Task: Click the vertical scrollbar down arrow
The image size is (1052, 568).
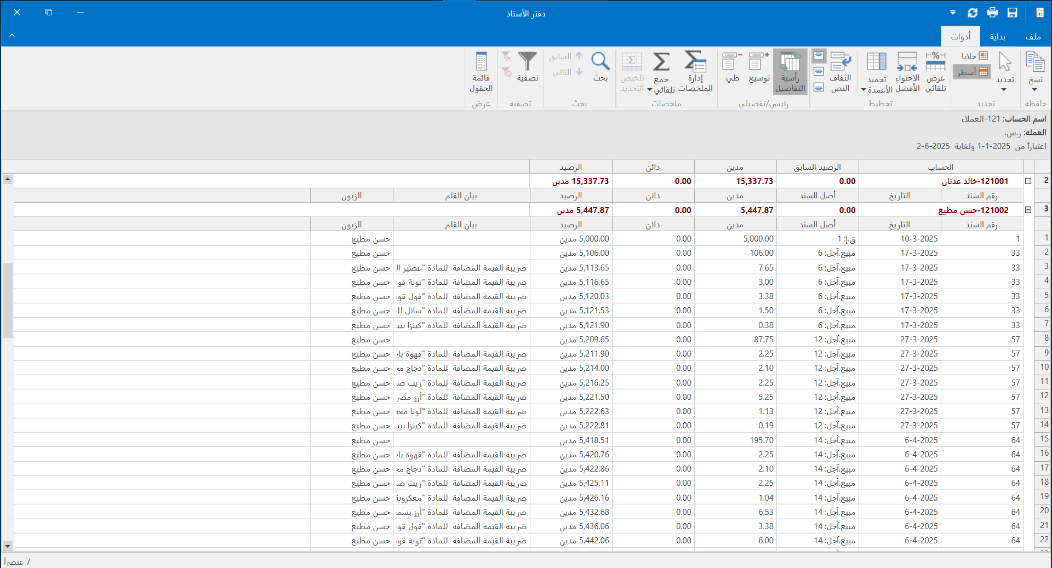Action: [8, 546]
